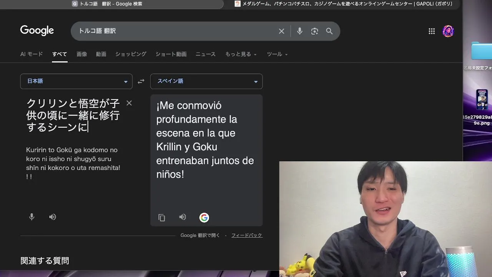This screenshot has width=492, height=277.
Task: Open source language 日本語 dropdown
Action: tap(76, 81)
